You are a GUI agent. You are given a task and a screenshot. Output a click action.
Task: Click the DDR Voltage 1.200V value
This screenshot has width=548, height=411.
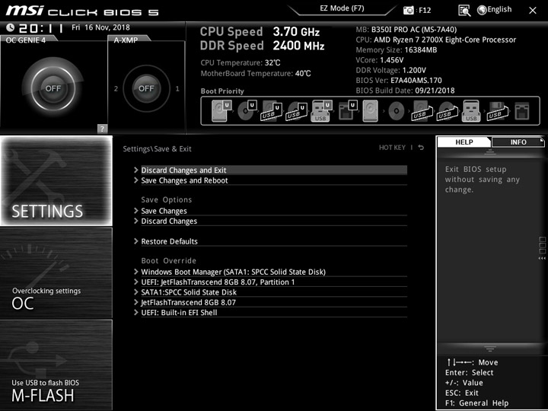pyautogui.click(x=414, y=70)
